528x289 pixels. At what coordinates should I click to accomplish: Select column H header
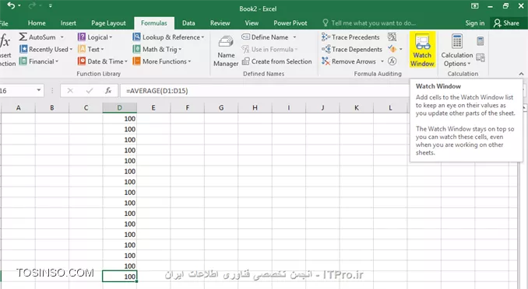click(255, 108)
